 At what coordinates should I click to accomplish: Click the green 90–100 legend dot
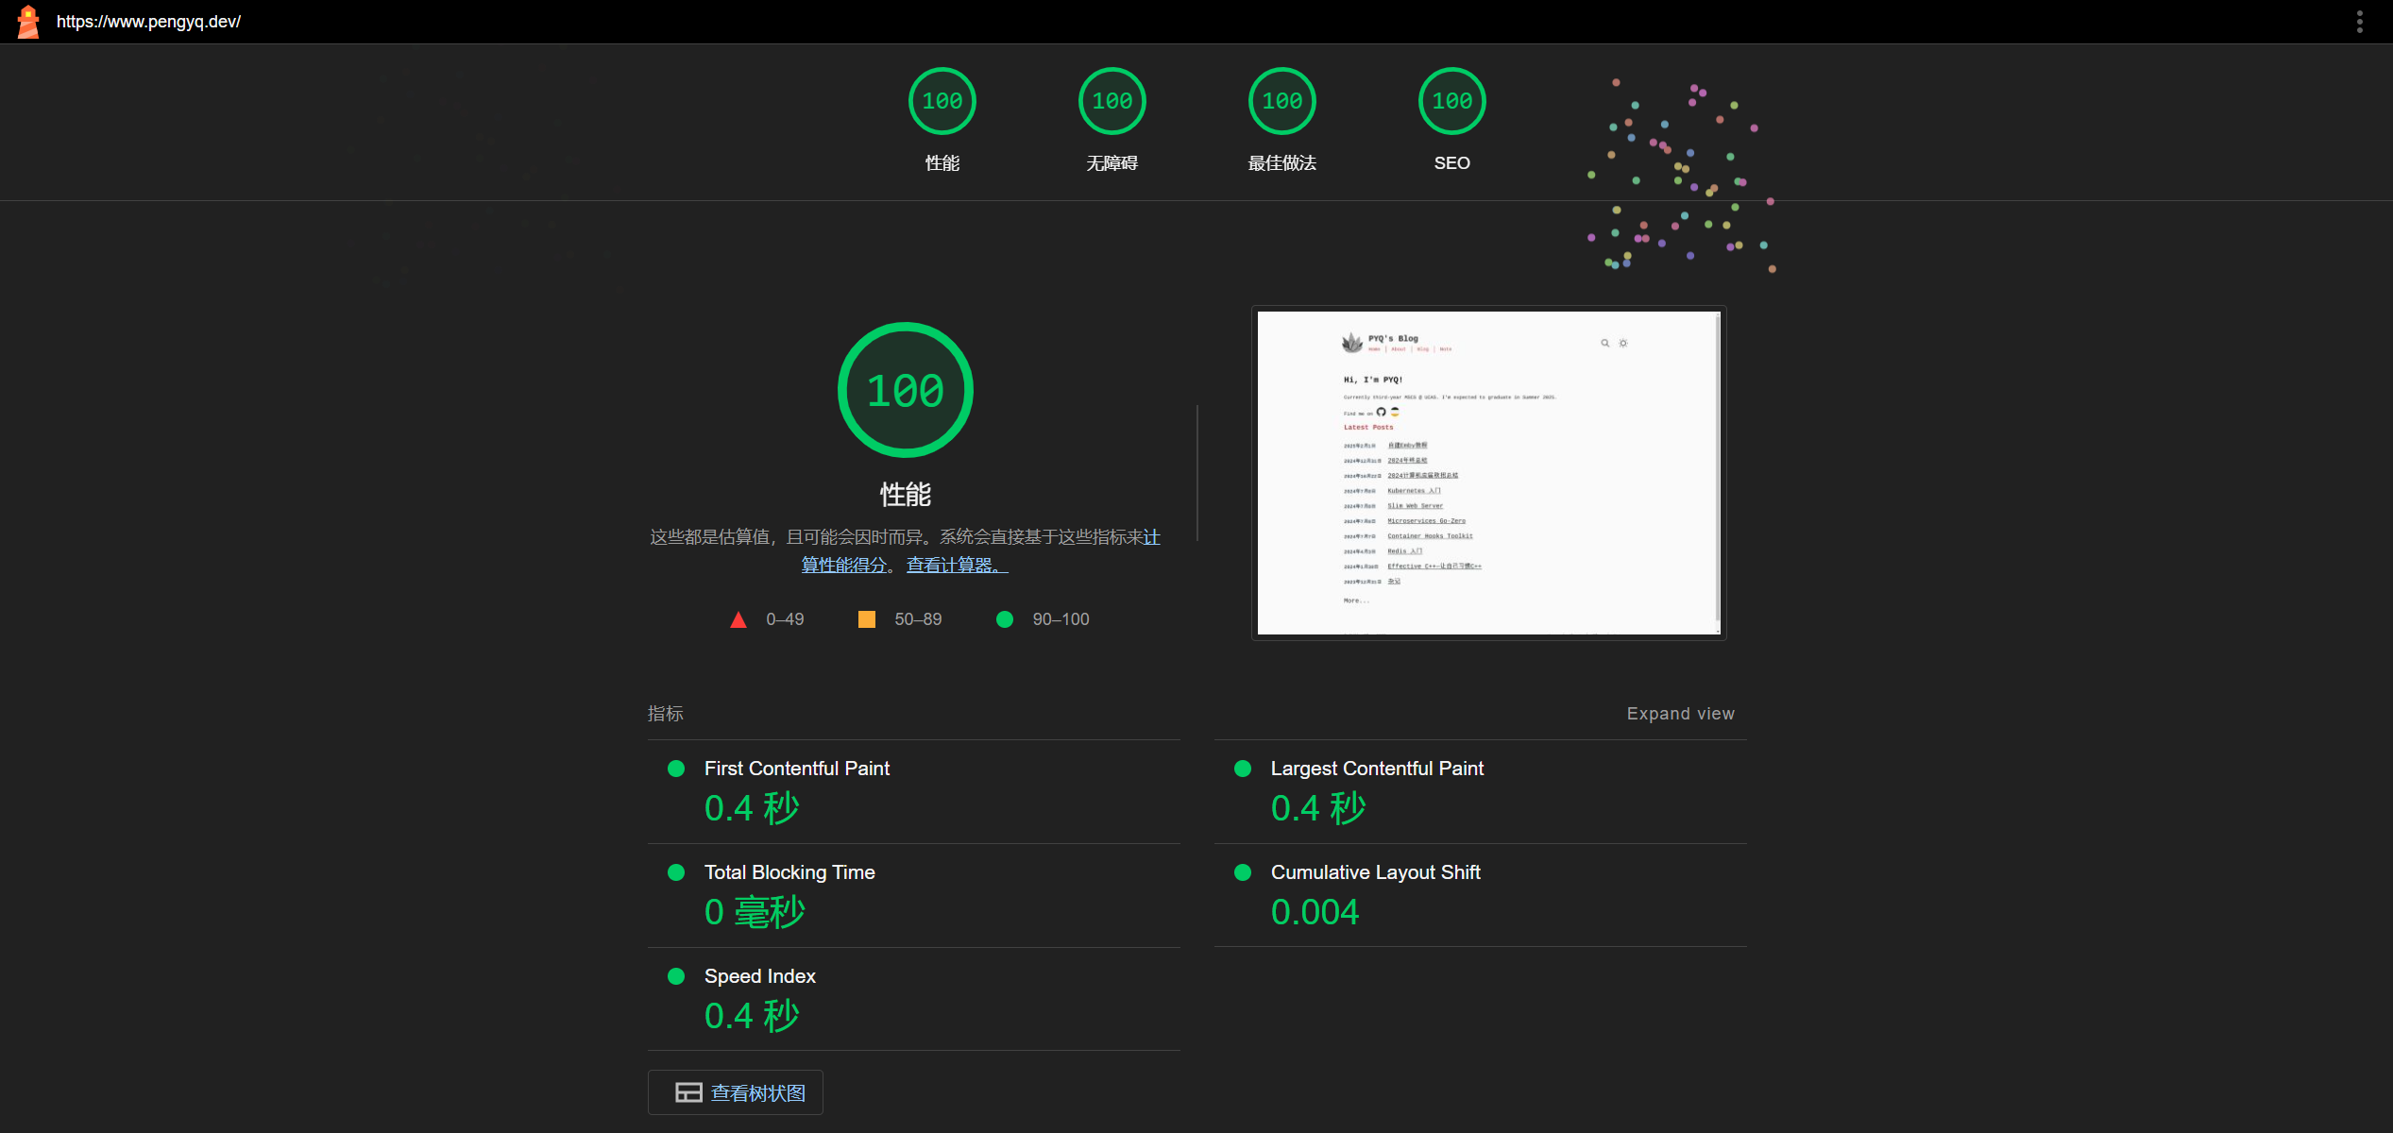tap(1005, 619)
